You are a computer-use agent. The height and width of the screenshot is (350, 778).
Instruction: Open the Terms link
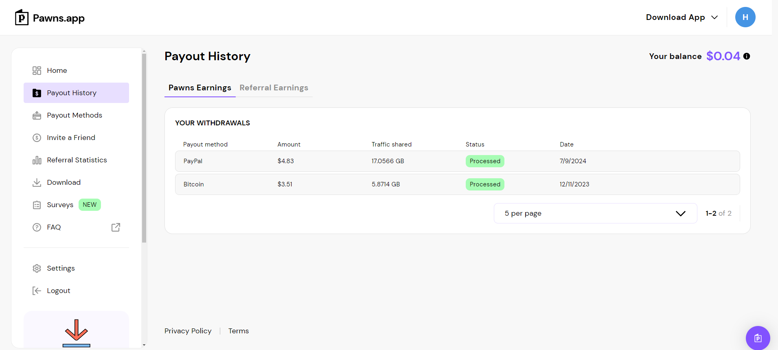pos(239,331)
